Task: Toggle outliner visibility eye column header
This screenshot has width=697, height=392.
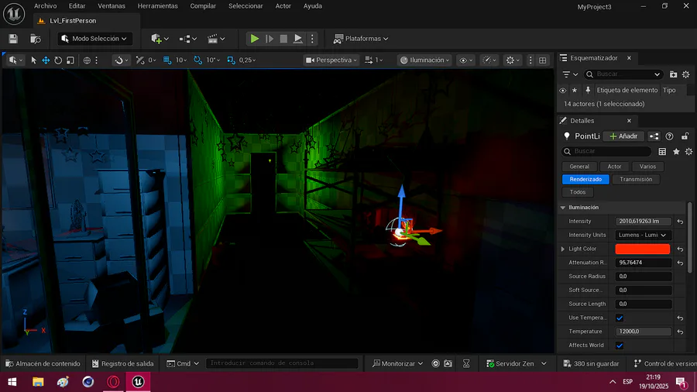Action: tap(563, 90)
